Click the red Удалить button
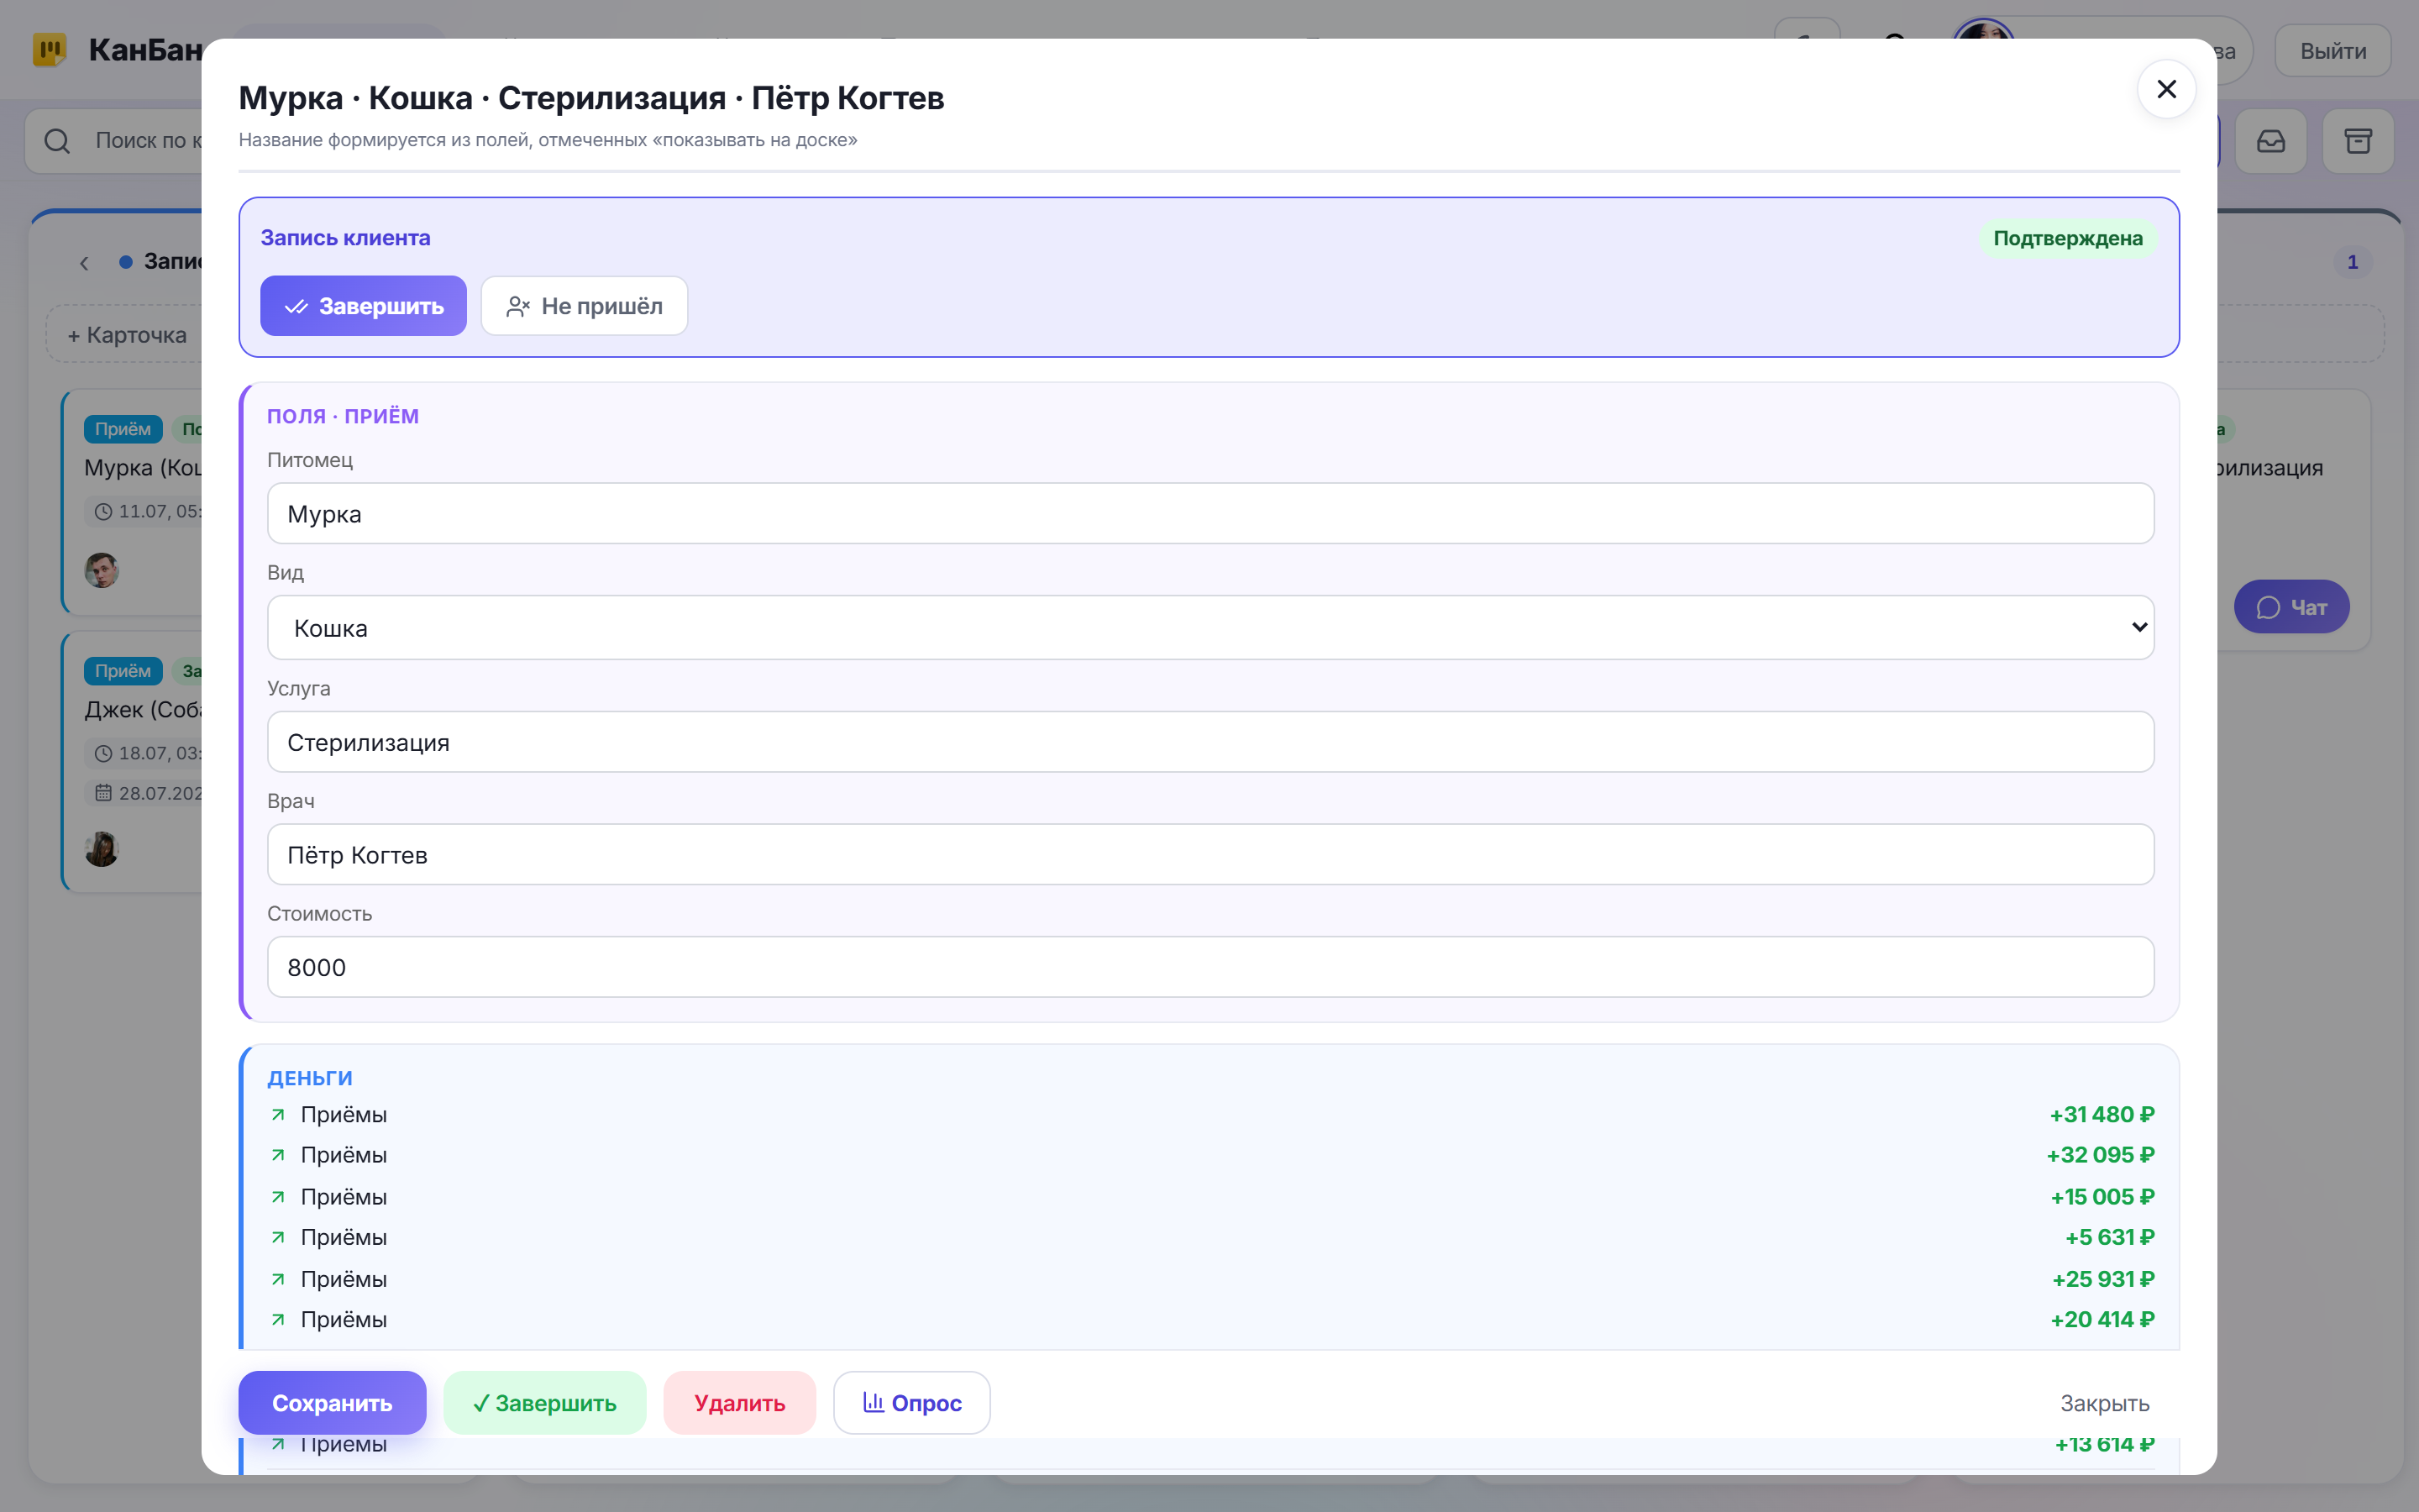 [740, 1403]
